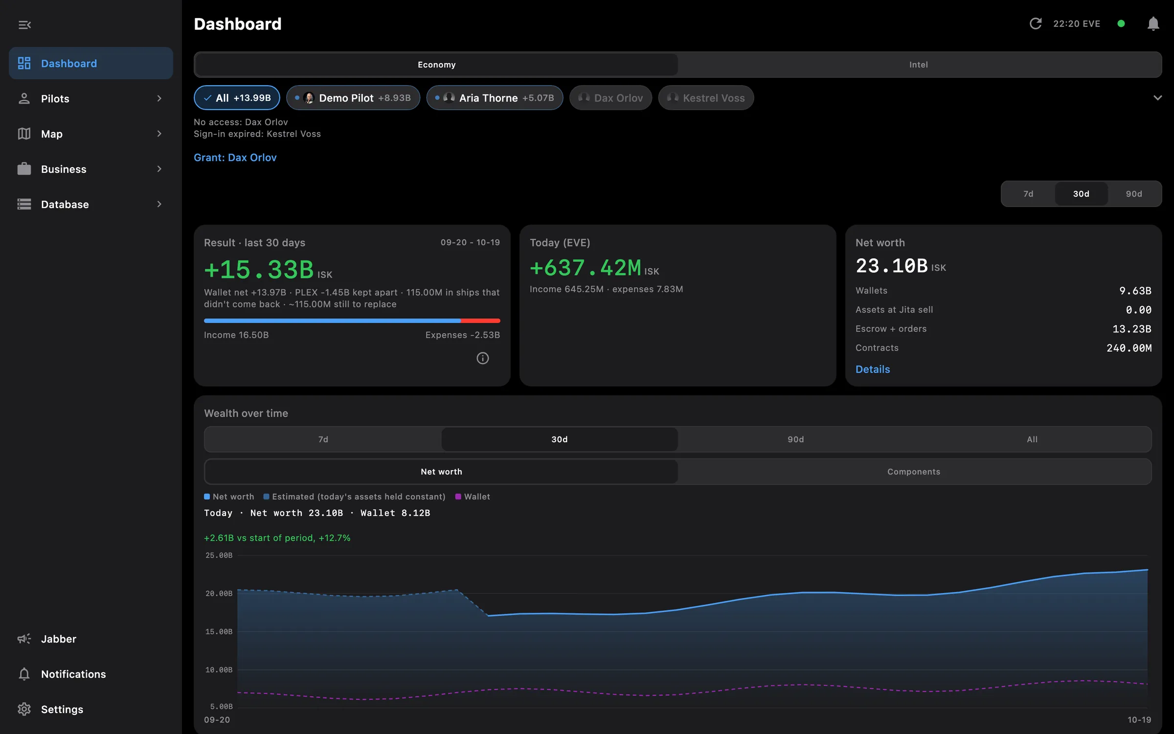Show Net worth chart view

441,472
